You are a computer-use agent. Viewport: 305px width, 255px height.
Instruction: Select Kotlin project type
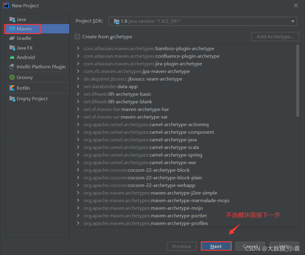tap(37, 88)
